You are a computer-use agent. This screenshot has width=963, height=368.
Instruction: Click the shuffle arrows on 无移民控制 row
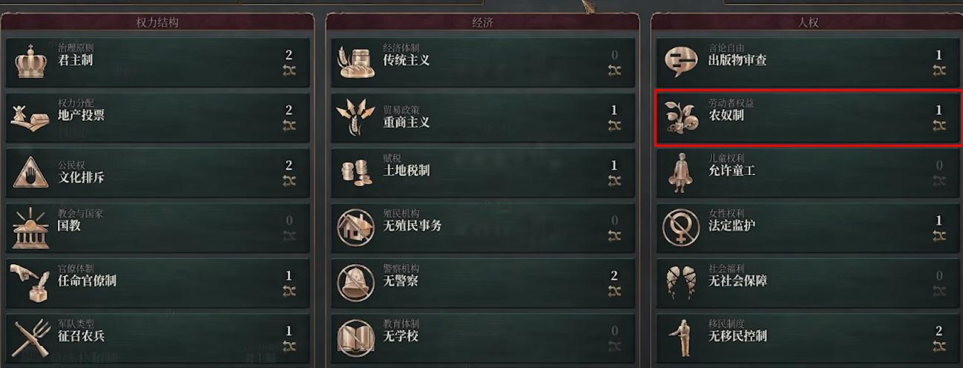click(x=939, y=346)
